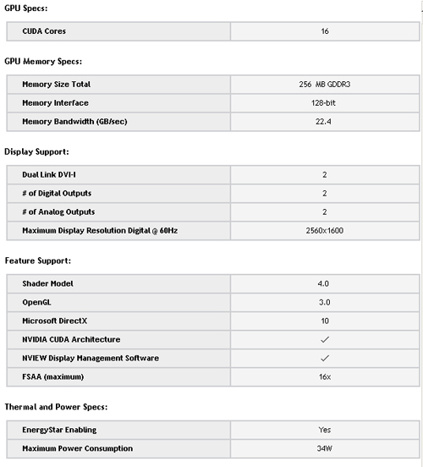Screen dimensions: 423x467
Task: Click the Thermal and Power Specs heading
Action: click(x=56, y=407)
